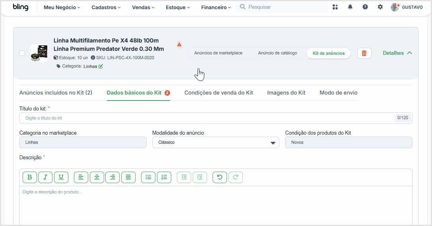
Task: Switch to Anúncio de catálogo
Action: pyautogui.click(x=277, y=53)
